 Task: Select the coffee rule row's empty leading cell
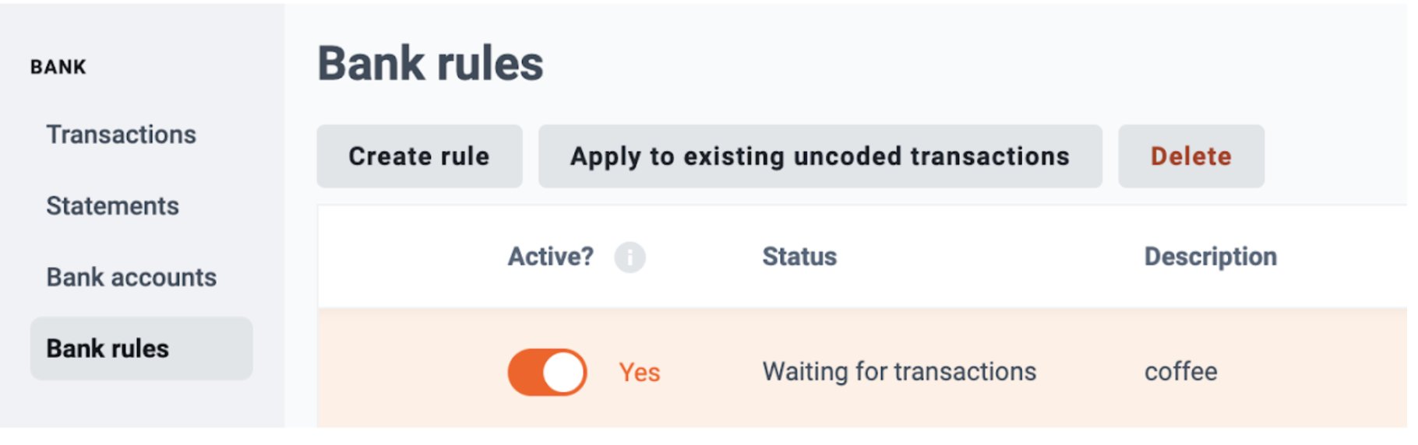[x=413, y=368]
